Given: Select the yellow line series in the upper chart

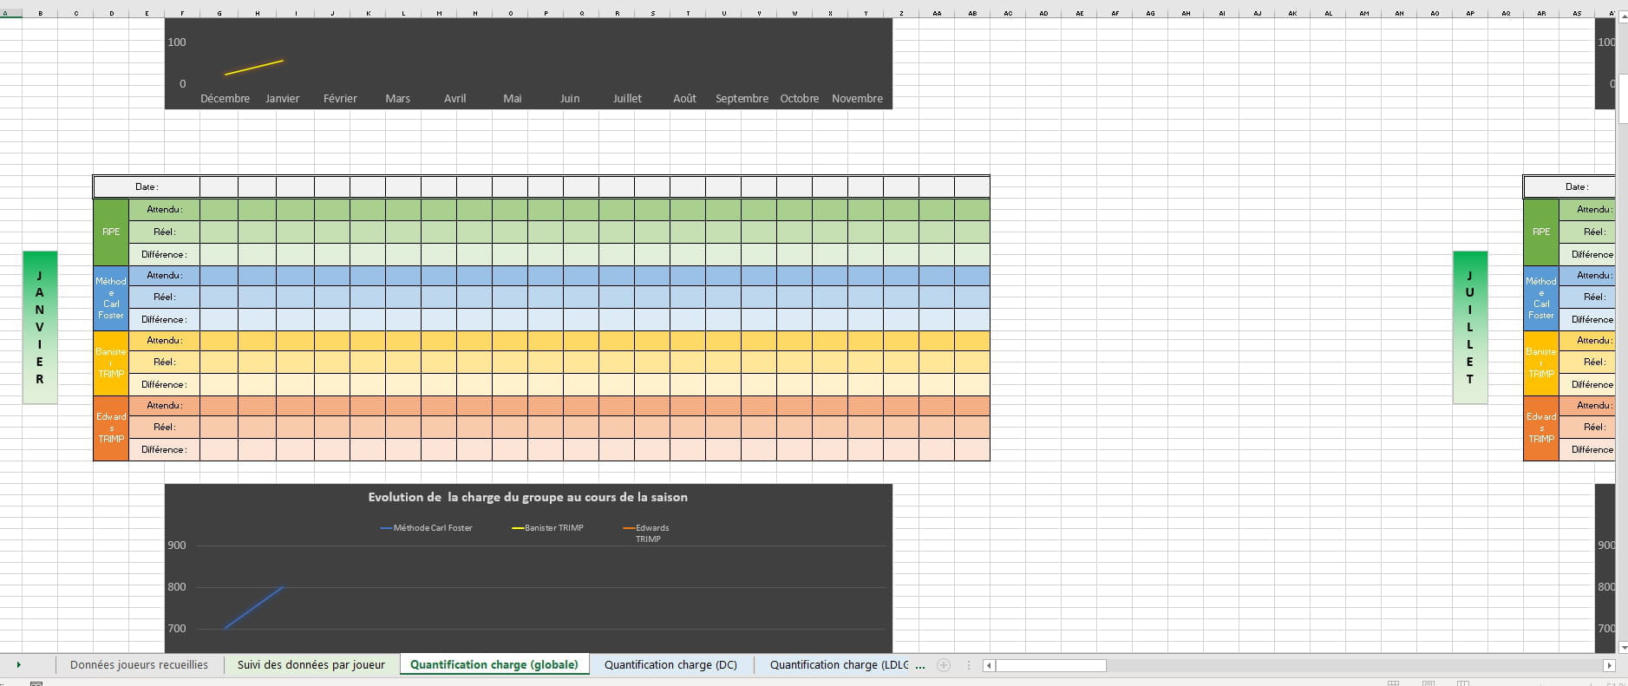Looking at the screenshot, I should [x=254, y=68].
